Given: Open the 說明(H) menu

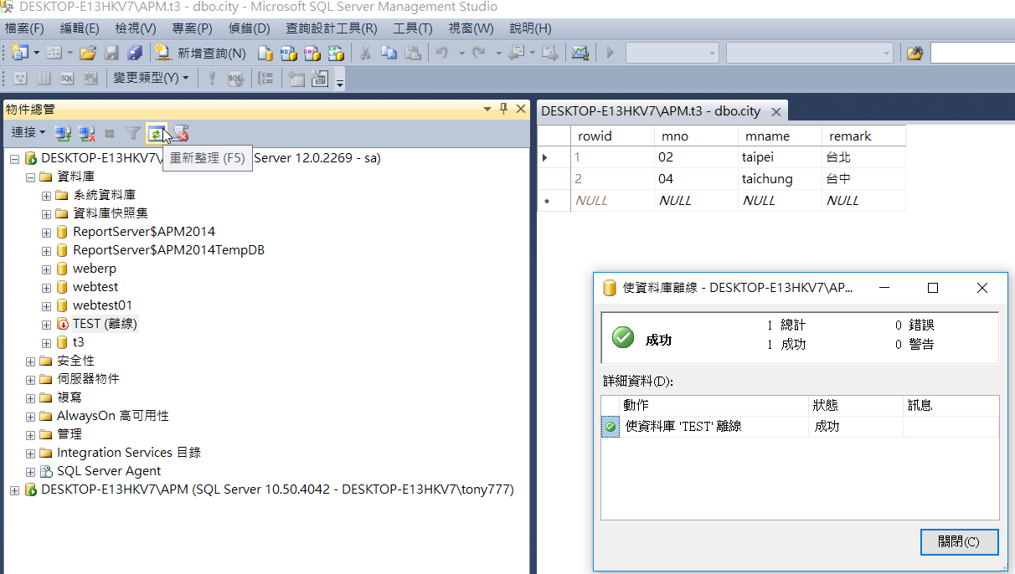Looking at the screenshot, I should tap(531, 28).
